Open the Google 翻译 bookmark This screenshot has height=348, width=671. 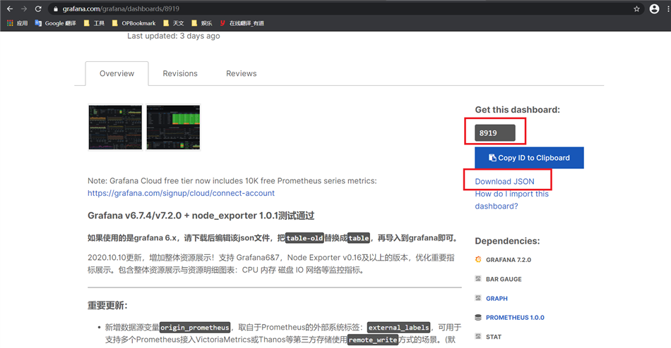click(x=56, y=23)
